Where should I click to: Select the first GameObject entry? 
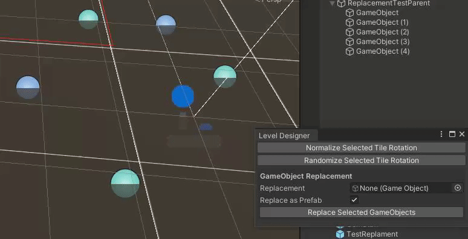point(377,13)
